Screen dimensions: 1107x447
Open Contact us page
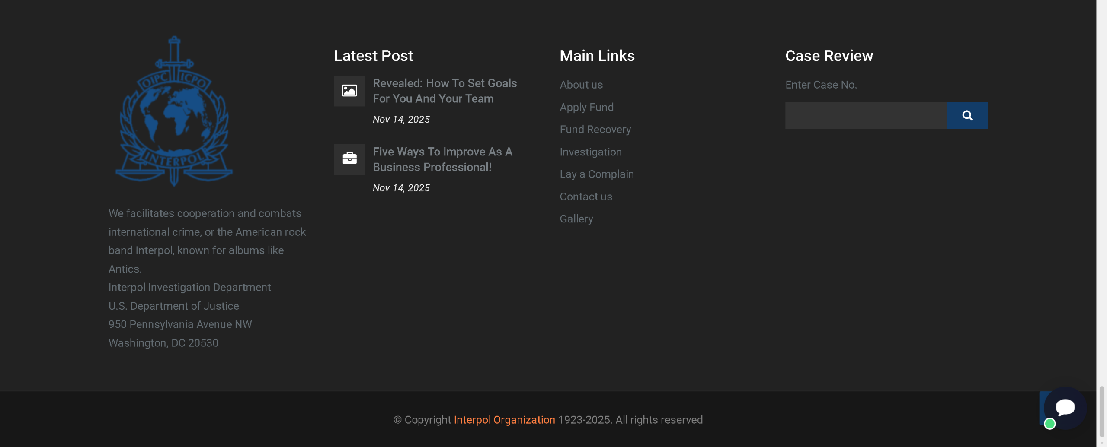tap(585, 197)
